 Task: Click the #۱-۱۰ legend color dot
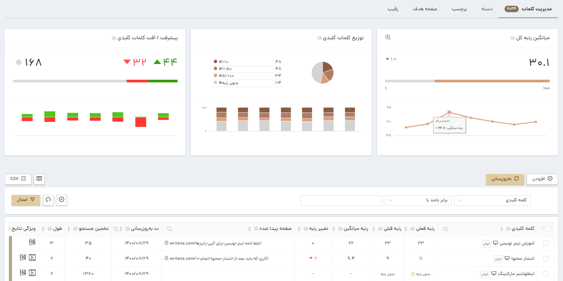tap(215, 61)
